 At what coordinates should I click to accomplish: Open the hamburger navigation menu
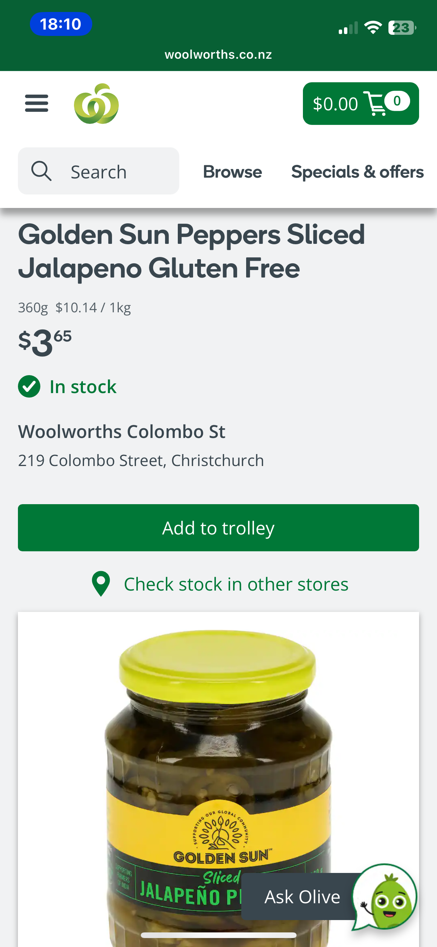[37, 103]
